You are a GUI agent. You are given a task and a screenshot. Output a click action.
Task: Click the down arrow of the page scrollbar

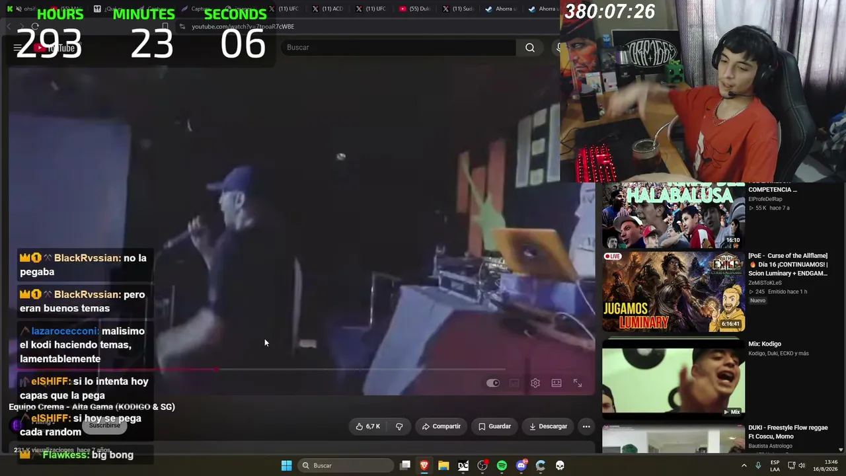pyautogui.click(x=841, y=450)
